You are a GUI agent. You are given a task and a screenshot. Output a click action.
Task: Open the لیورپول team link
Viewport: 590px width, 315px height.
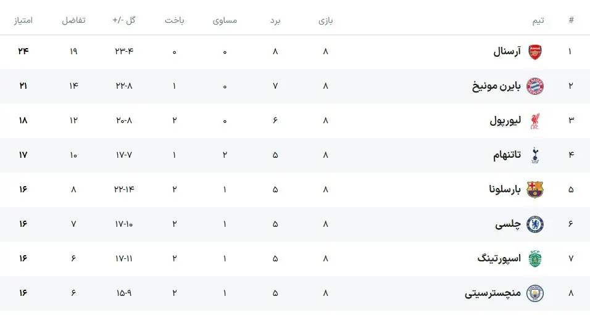click(505, 121)
